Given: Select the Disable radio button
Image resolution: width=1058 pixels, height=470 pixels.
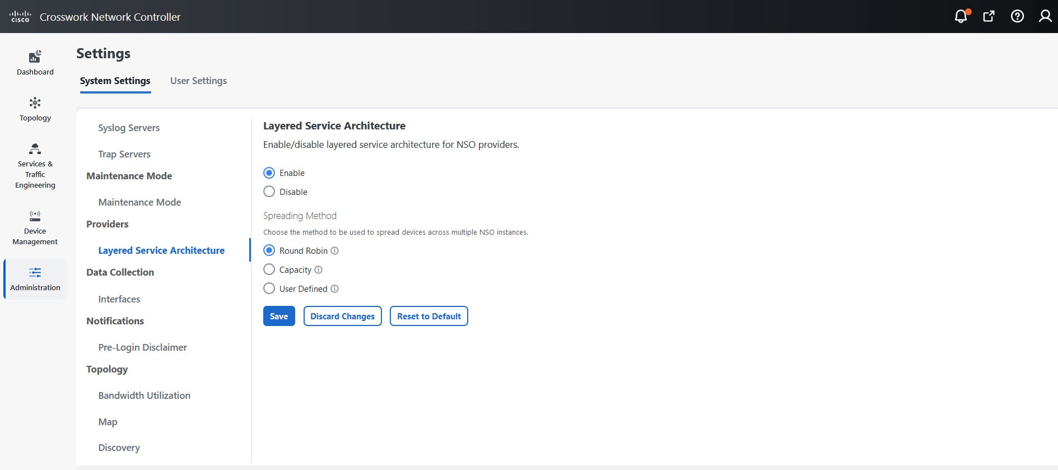Looking at the screenshot, I should [x=269, y=192].
